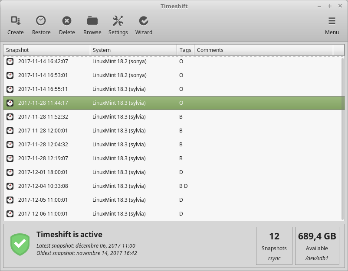Viewport: 348px width, 271px height.
Task: Click clock icon of 2017-12-04 10:33:08 snapshot
Action: (10, 186)
